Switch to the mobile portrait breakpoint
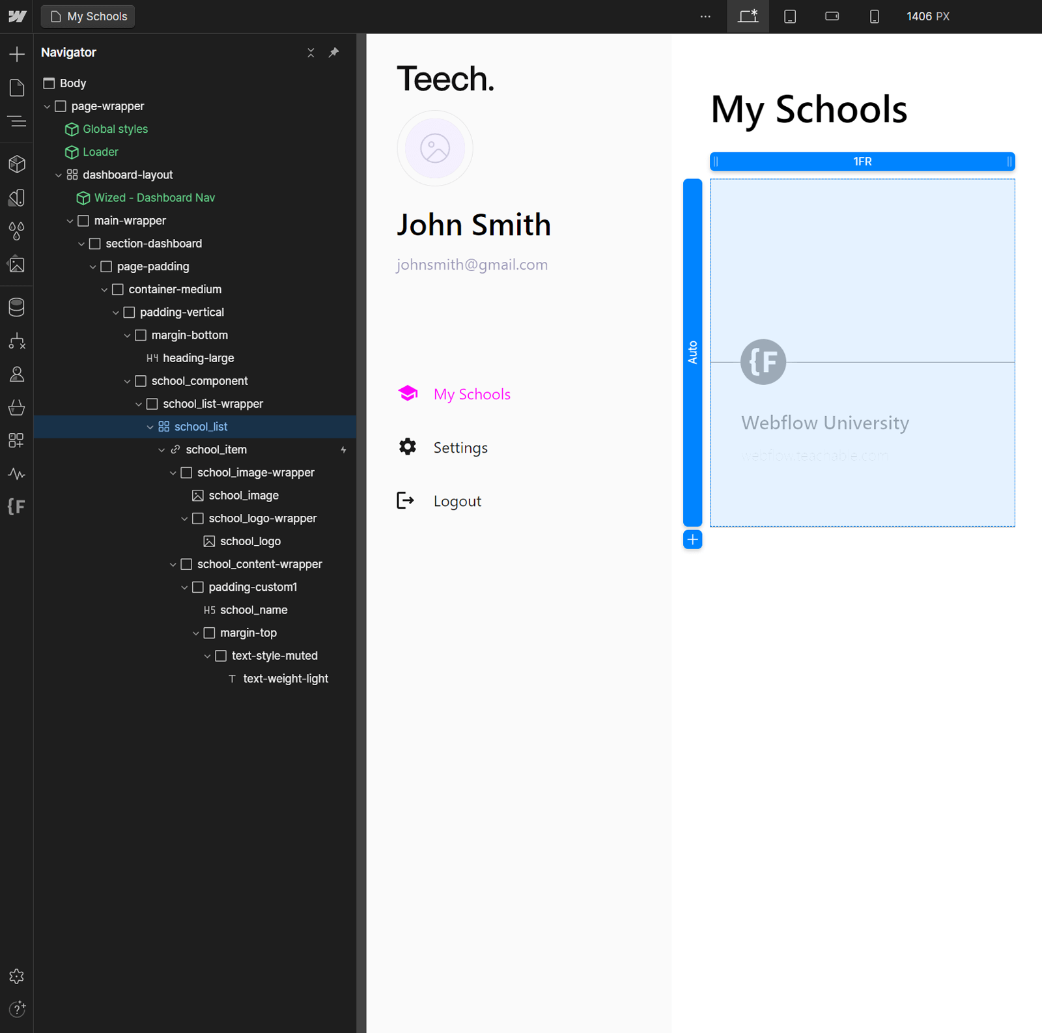This screenshot has width=1042, height=1033. pos(873,16)
